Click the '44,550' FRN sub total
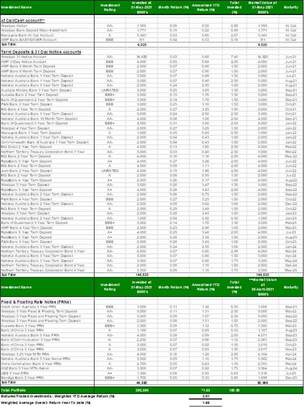304x407 pixels. [141, 383]
